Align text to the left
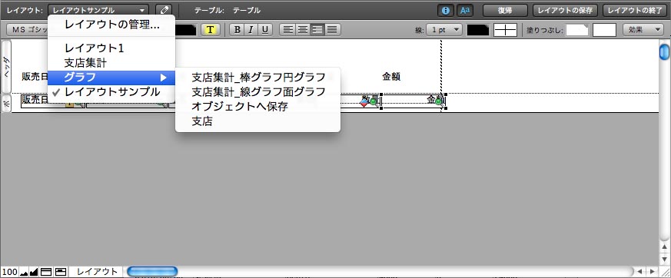 288,29
